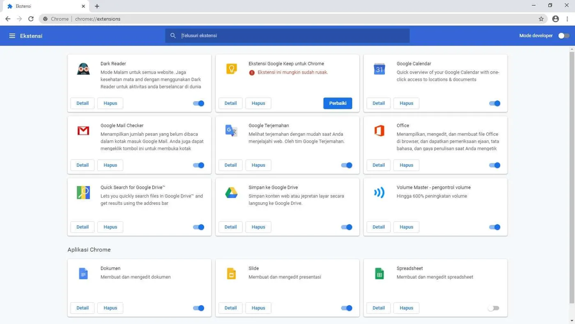Click the Dark Reader extension icon

[83, 69]
